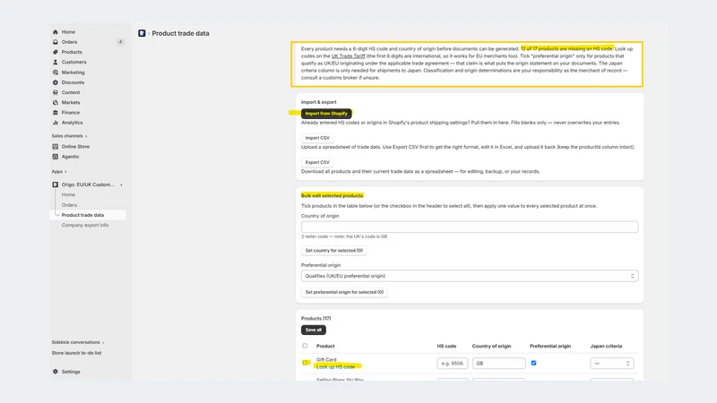Click the Orders inbox icon in sidebar

click(56, 42)
